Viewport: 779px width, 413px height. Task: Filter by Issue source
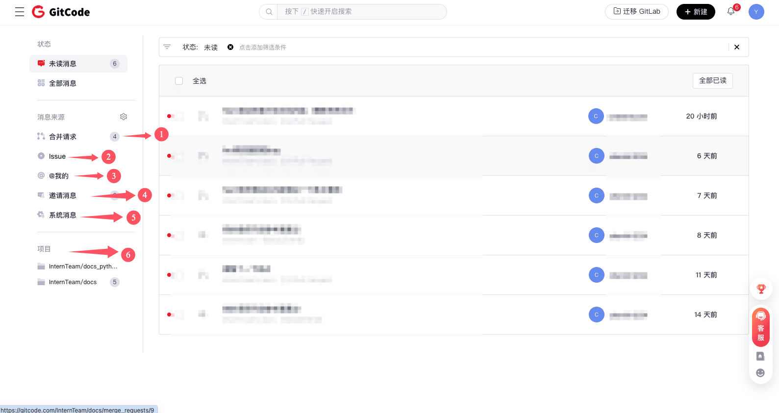(57, 156)
